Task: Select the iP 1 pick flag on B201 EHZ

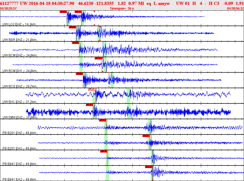Action: 103,120
